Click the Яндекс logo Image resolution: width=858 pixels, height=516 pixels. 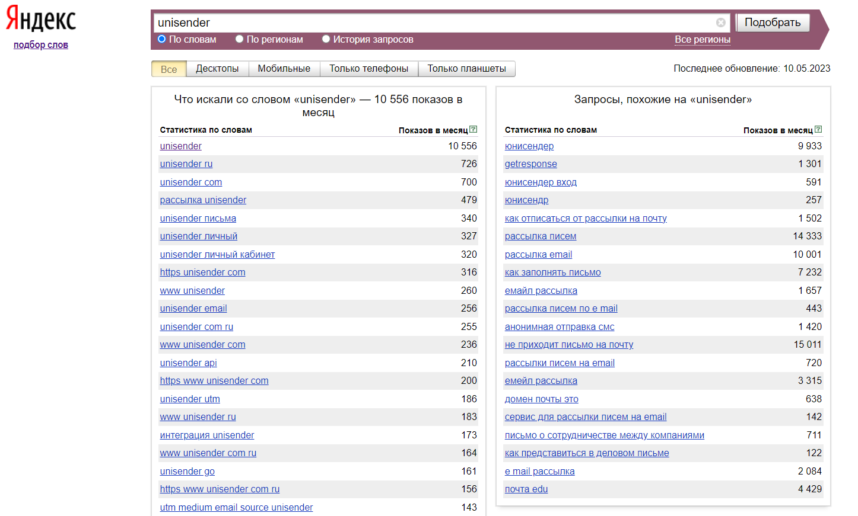(41, 19)
